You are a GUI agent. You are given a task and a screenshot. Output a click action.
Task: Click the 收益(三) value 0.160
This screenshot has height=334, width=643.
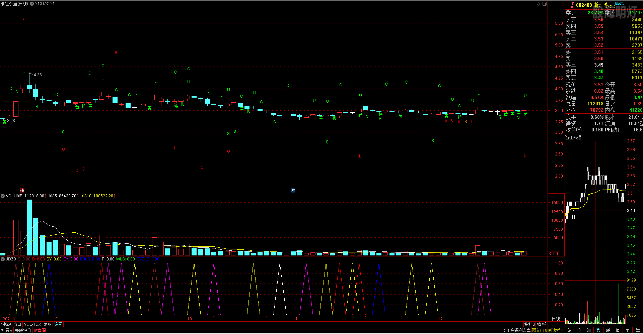[598, 130]
